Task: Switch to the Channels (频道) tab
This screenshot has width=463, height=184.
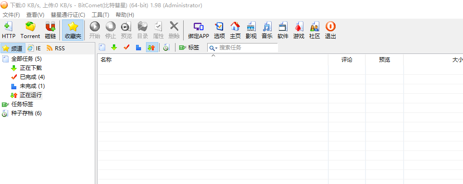Action: click(13, 48)
